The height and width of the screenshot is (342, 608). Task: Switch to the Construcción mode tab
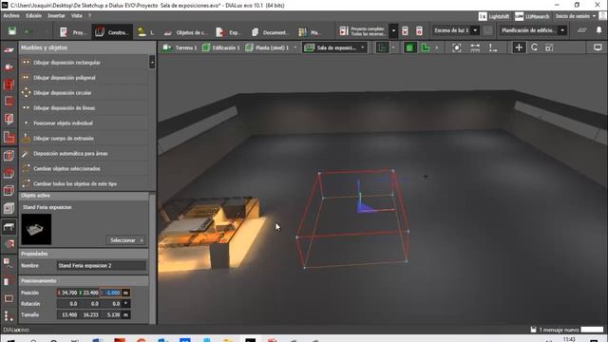coord(112,32)
